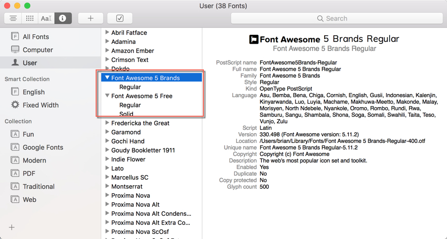Image resolution: width=447 pixels, height=239 pixels.
Task: Select the User library
Action: [50, 63]
